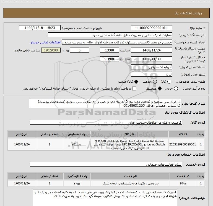Screen dimensions: 213x206
Task: Click the واحد اندازه گیری column header
Action: click(x=77, y=176)
